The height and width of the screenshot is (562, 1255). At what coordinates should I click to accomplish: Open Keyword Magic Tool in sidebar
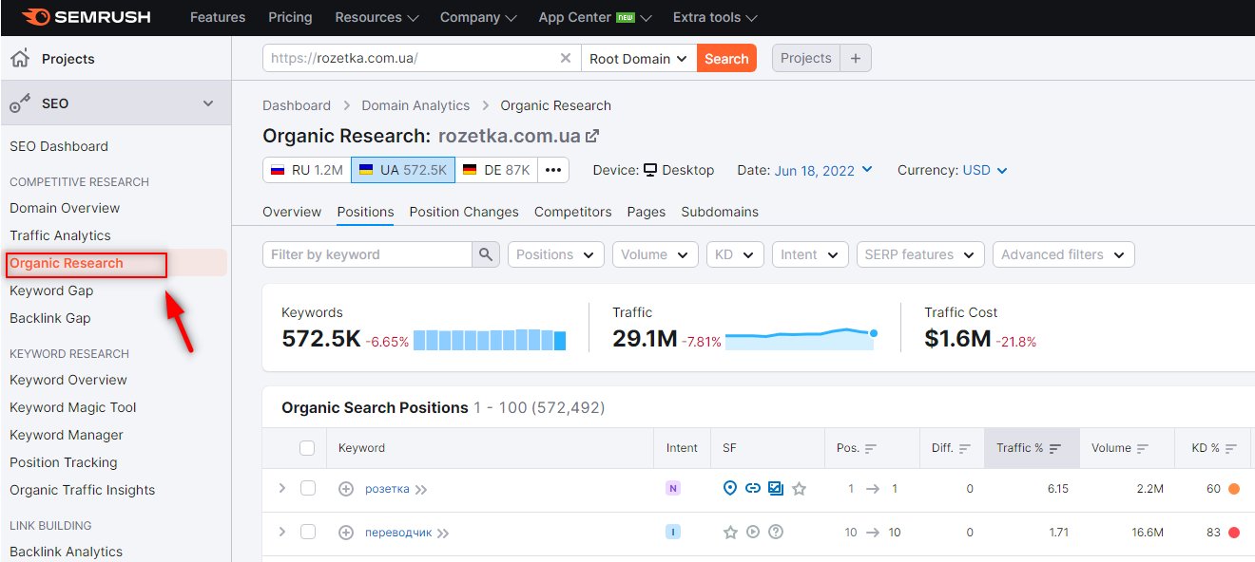click(x=73, y=407)
